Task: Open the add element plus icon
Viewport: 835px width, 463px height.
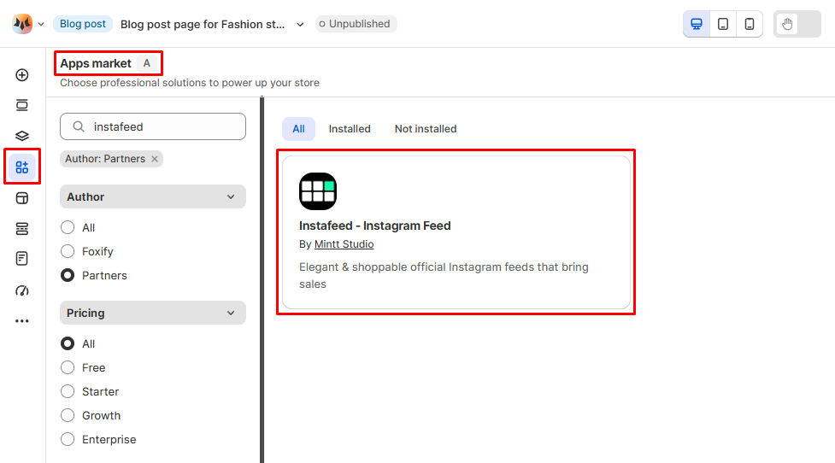Action: [22, 75]
